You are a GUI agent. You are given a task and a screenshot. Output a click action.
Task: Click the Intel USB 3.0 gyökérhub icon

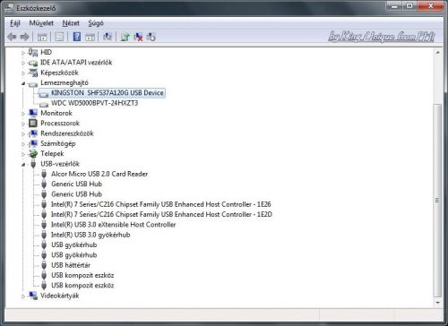coord(44,235)
